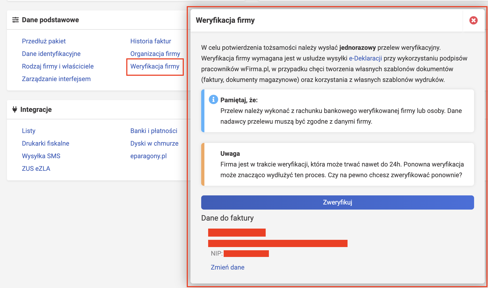Click the plug icon beside Integracje
This screenshot has width=488, height=288.
coord(15,109)
